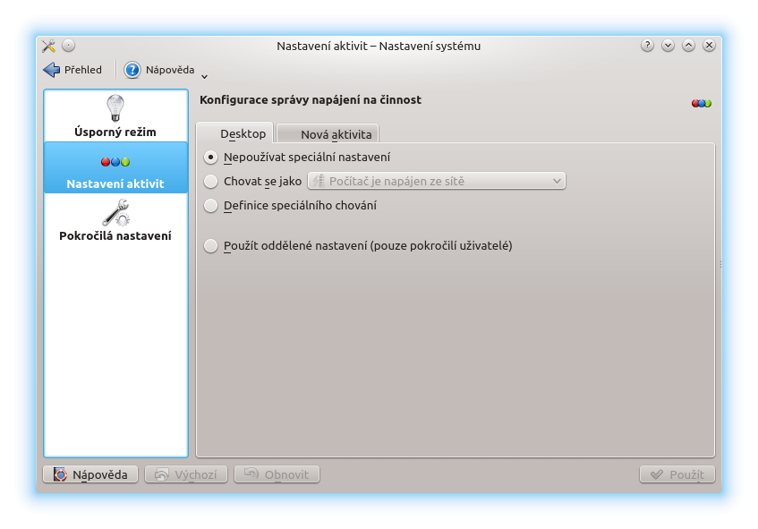Image resolution: width=758 pixels, height=529 pixels.
Task: Switch to the Desktop tab
Action: pos(234,133)
